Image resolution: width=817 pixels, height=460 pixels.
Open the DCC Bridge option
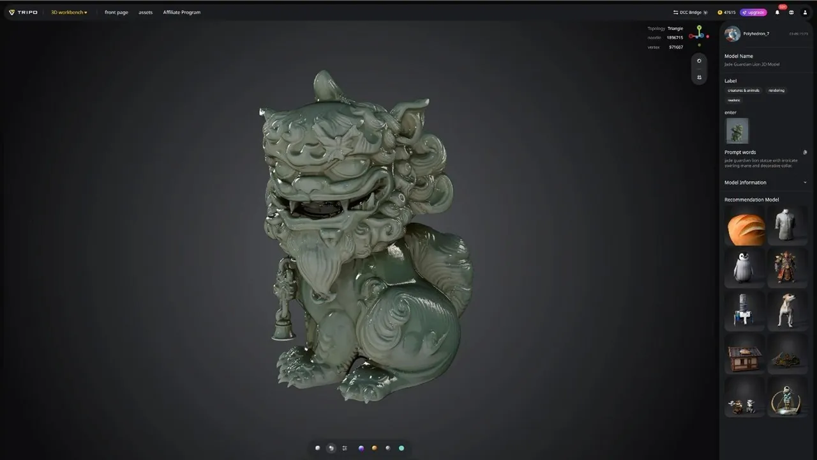[x=691, y=12]
